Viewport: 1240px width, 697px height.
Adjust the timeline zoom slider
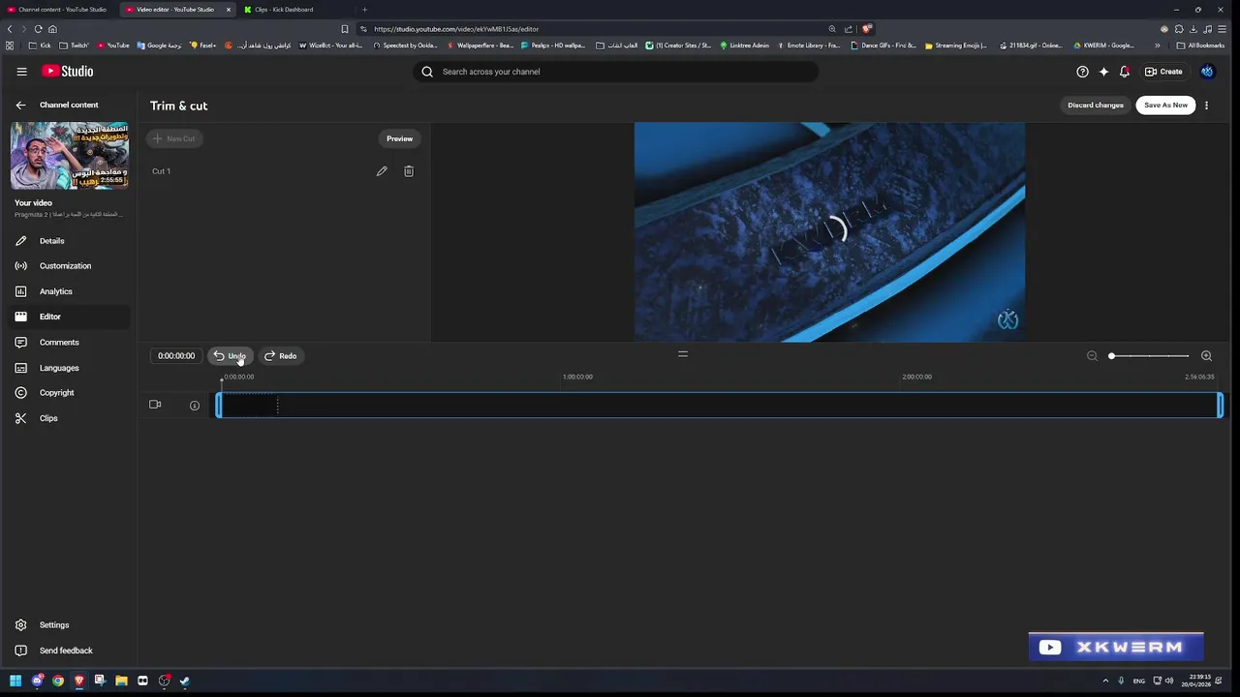pos(1149,356)
